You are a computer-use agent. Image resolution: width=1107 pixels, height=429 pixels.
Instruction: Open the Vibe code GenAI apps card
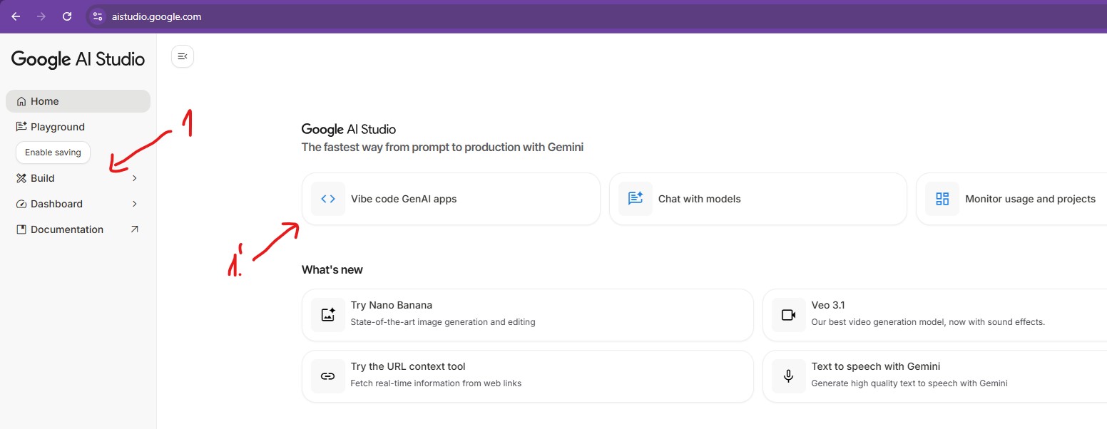(451, 199)
